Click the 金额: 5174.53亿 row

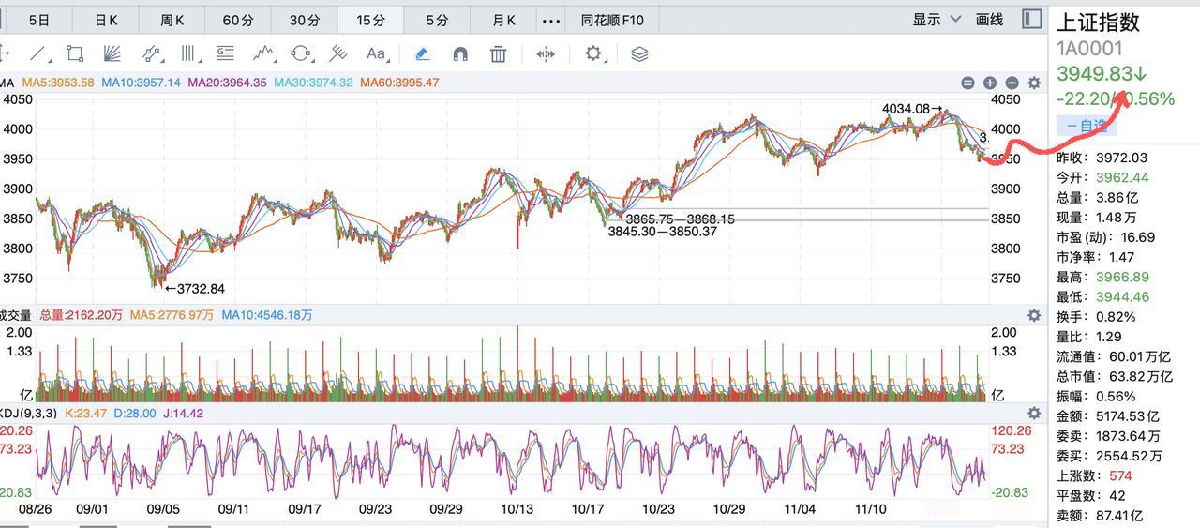pyautogui.click(x=1108, y=415)
